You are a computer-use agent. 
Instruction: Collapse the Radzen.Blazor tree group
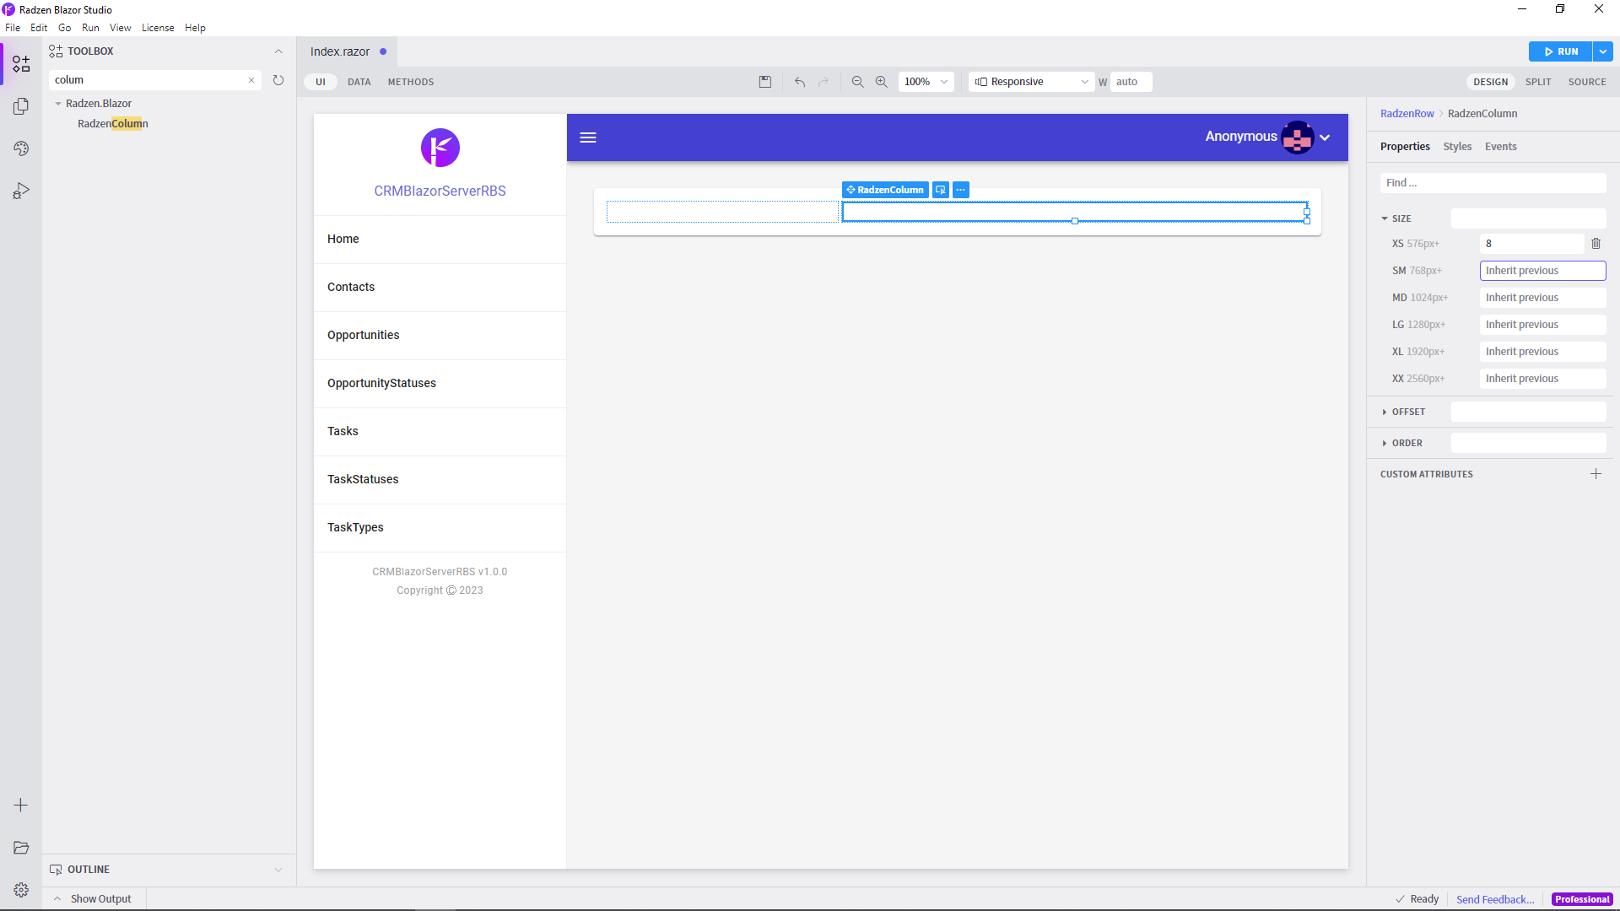click(x=58, y=104)
